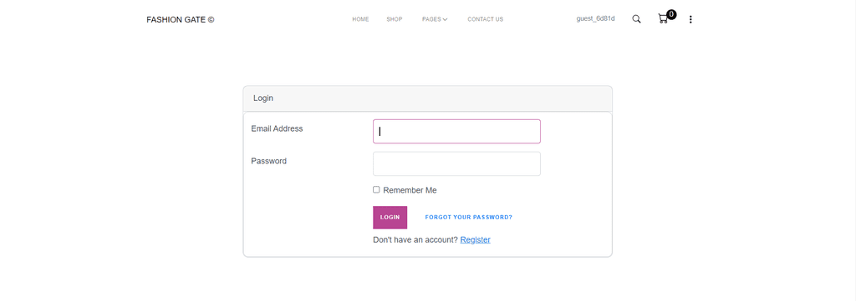Screen dimensions: 856x301
Task: Click the Remember Me label text
Action: [410, 190]
